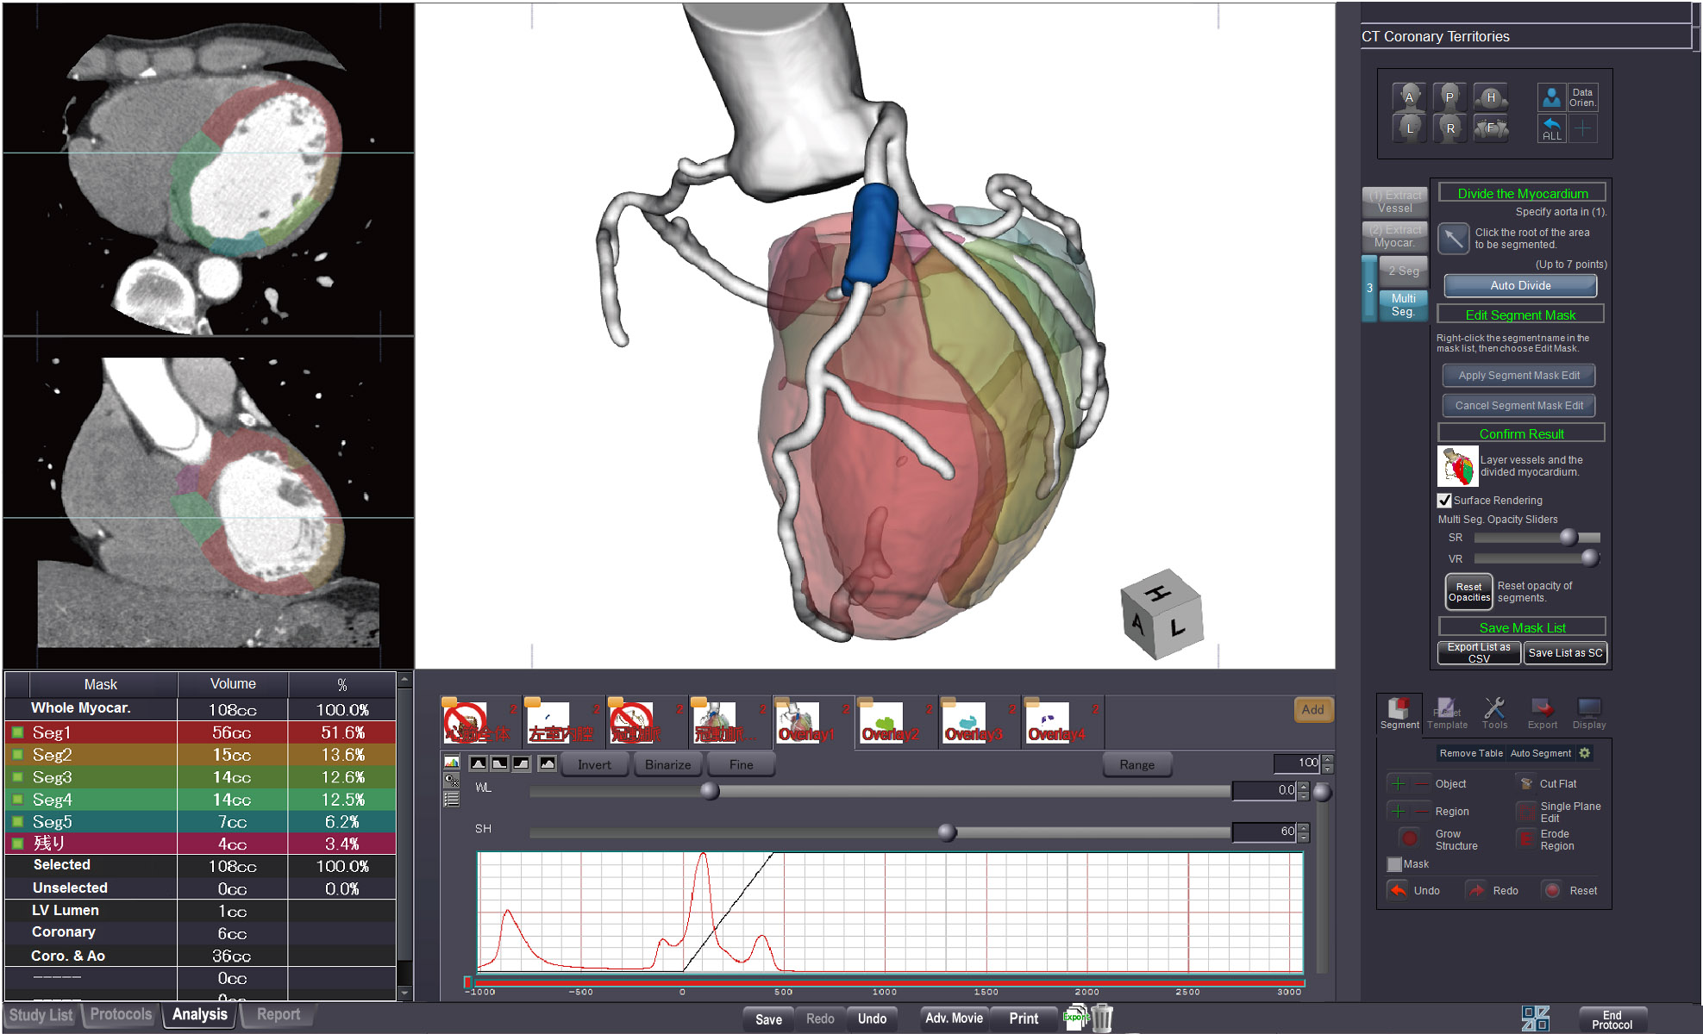Open the Tools tab in right panel

pyautogui.click(x=1494, y=713)
